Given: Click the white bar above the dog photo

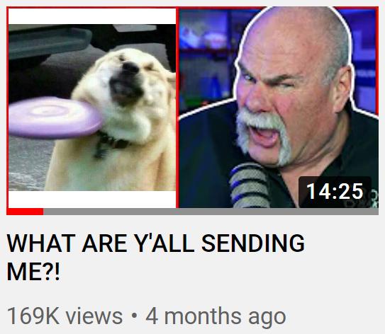Looking at the screenshot, I should (x=92, y=16).
